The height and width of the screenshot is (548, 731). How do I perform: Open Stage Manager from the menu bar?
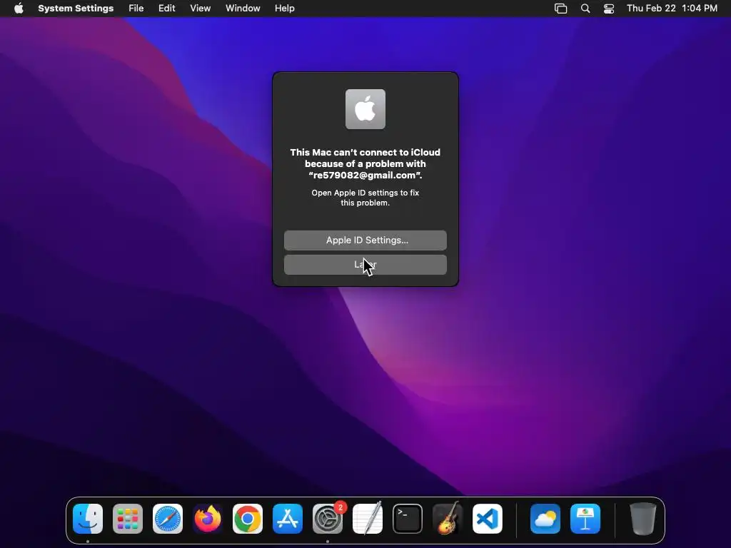pyautogui.click(x=561, y=9)
